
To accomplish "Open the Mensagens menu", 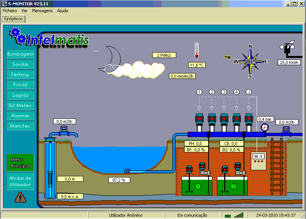I will pyautogui.click(x=42, y=11).
